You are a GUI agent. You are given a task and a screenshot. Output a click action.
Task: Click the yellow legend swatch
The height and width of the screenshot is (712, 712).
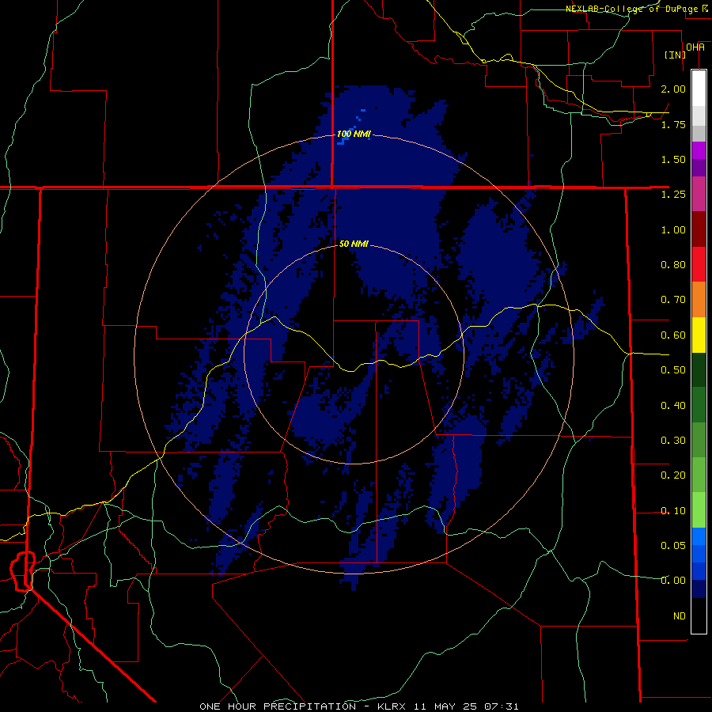[699, 335]
